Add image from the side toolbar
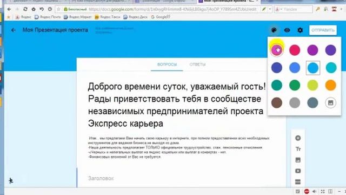 point(298,160)
